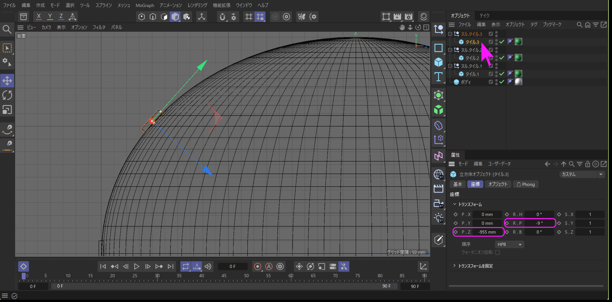Open the MoGraph menu

click(x=145, y=5)
